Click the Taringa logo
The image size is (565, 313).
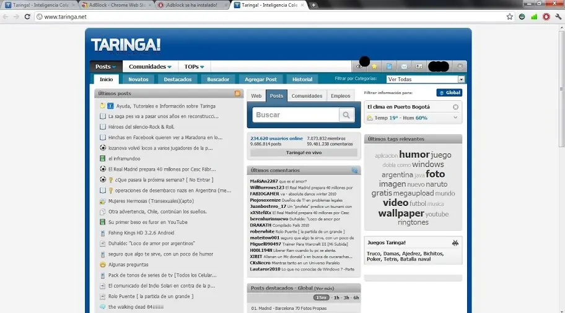click(126, 45)
